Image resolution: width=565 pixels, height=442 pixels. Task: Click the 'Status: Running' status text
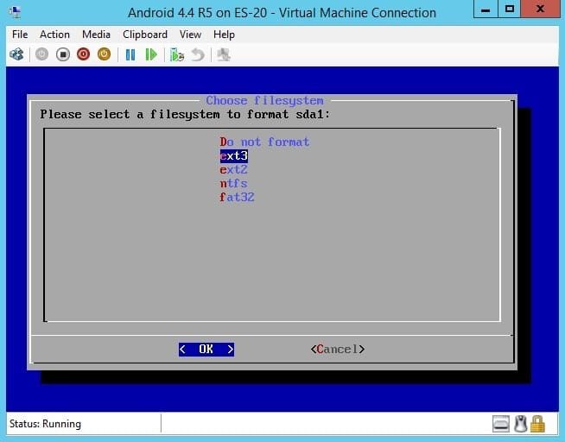tap(45, 424)
